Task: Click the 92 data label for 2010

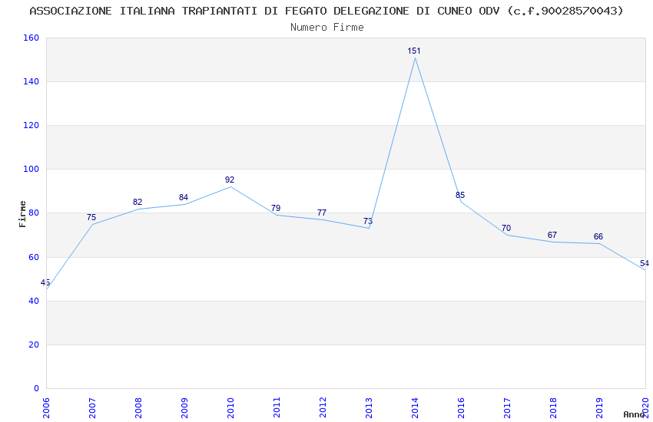Action: [230, 180]
